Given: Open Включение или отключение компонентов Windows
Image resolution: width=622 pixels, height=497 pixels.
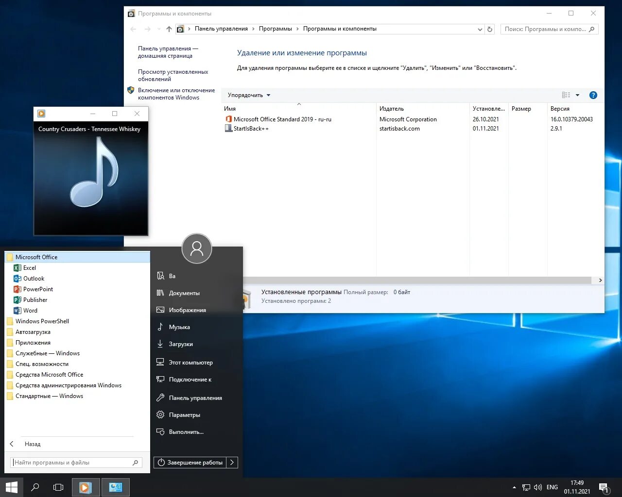Looking at the screenshot, I should (x=176, y=94).
